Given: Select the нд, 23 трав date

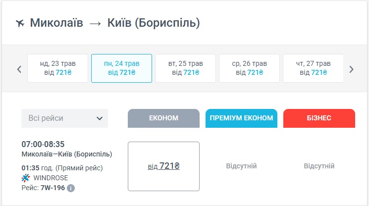Looking at the screenshot, I should coord(57,68).
